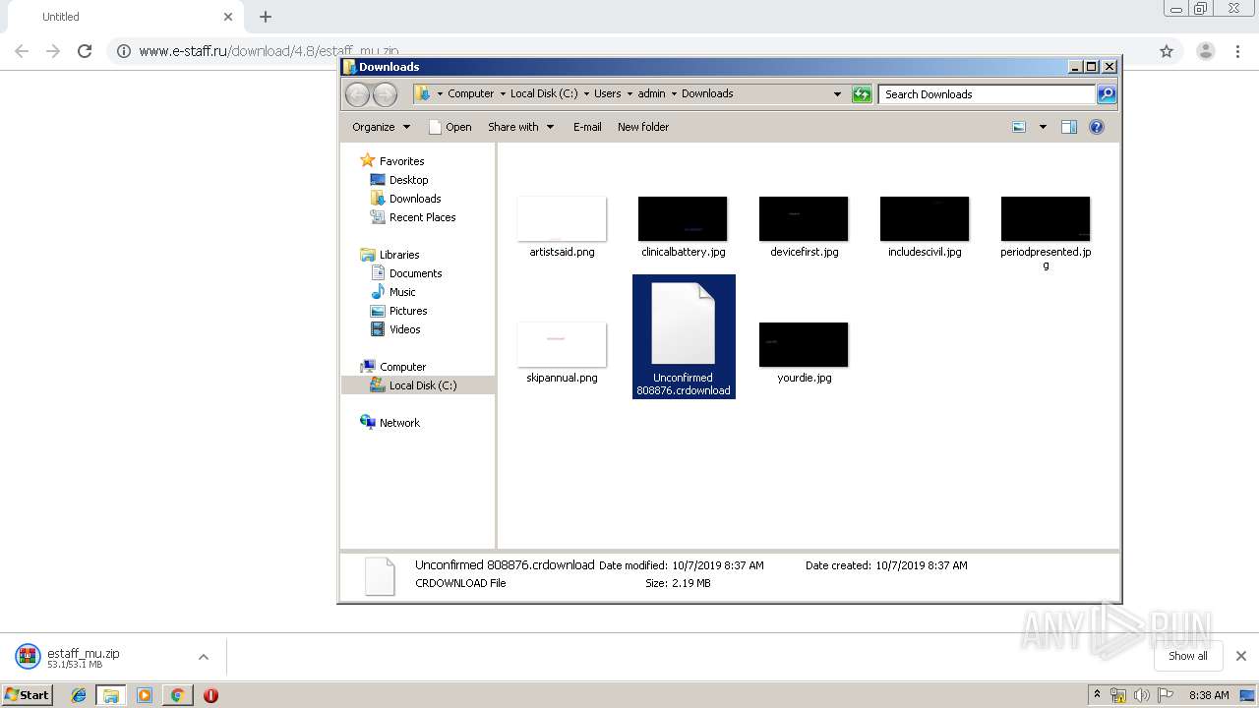This screenshot has height=708, width=1259.
Task: Bookmark page with star icon
Action: pos(1167,51)
